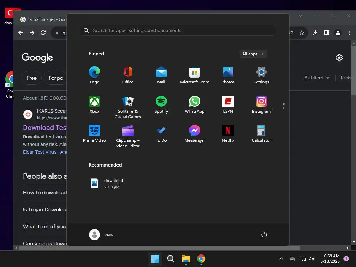Image resolution: width=356 pixels, height=267 pixels.
Task: Open clock and date in taskbar
Action: coord(330,259)
